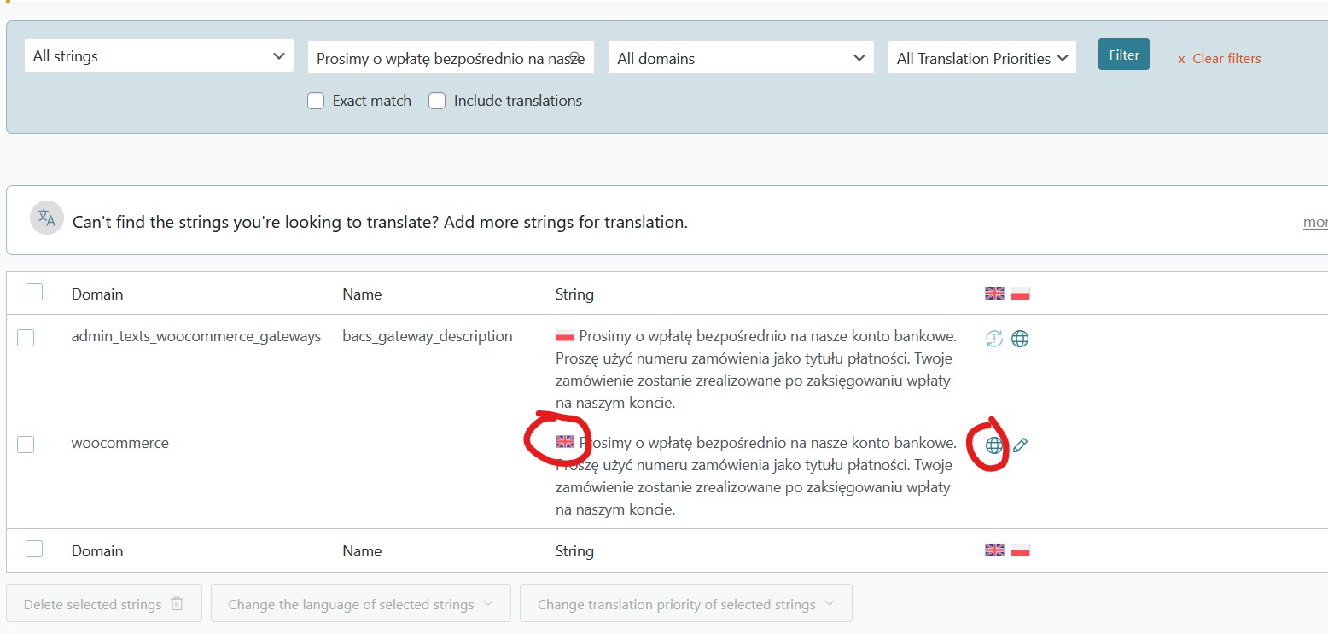Image resolution: width=1328 pixels, height=634 pixels.
Task: Click the translate icon beside "Can't find the strings"
Action: (x=47, y=218)
